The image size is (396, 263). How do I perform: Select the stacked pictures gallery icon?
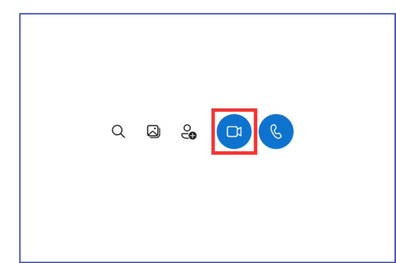point(154,131)
